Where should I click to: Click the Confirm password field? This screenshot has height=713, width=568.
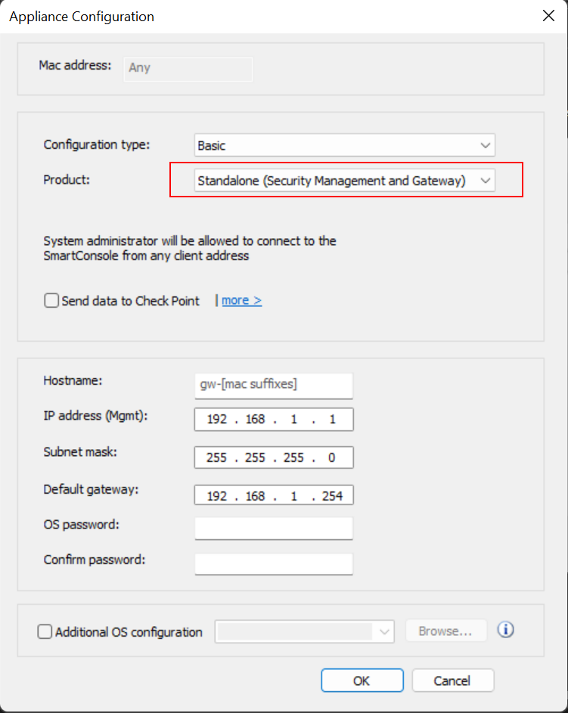pyautogui.click(x=273, y=564)
